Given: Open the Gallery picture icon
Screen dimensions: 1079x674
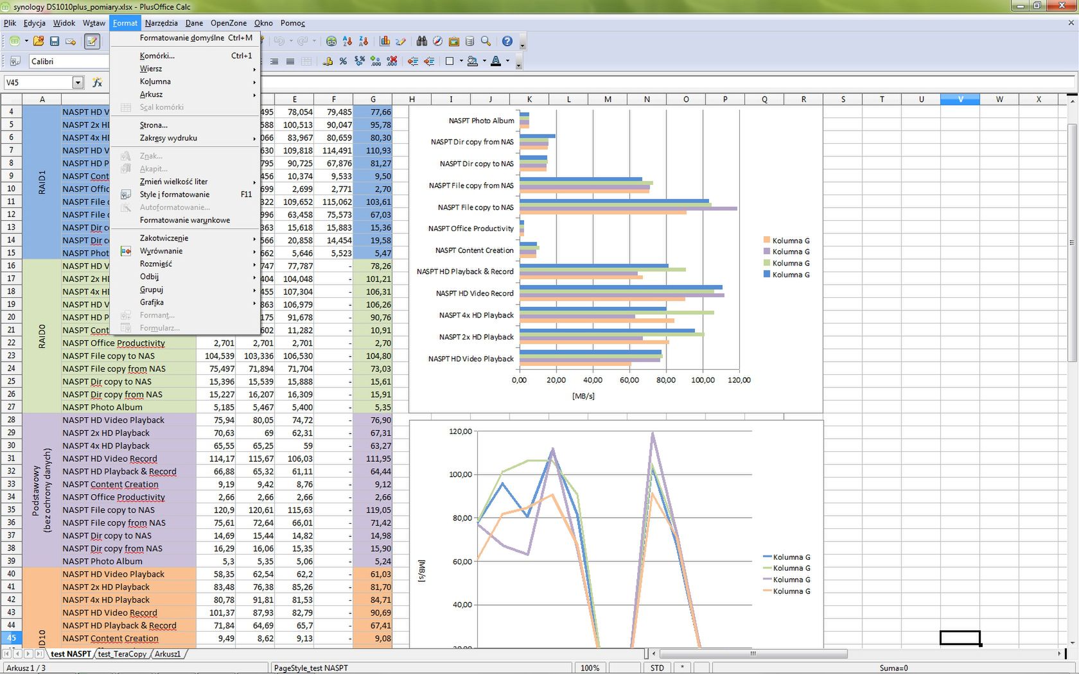Looking at the screenshot, I should tap(454, 41).
